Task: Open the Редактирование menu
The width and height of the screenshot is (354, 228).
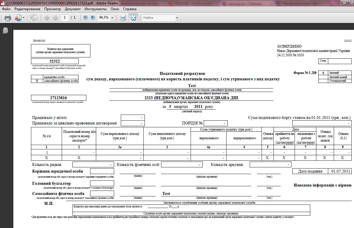Action: point(27,9)
